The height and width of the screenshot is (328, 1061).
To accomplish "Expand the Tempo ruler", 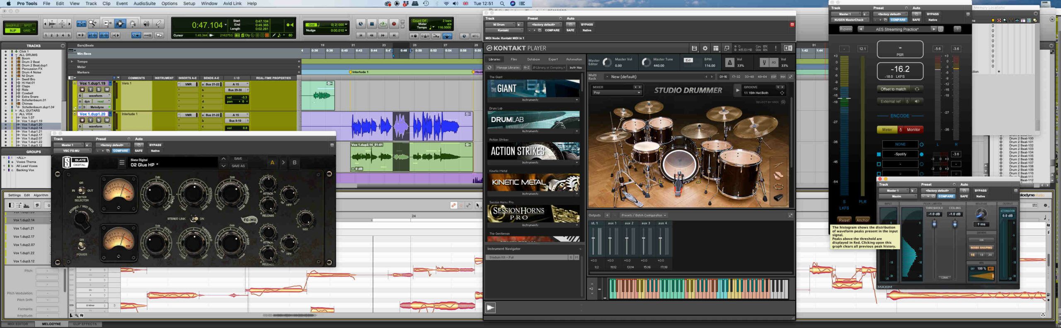I will 72,61.
